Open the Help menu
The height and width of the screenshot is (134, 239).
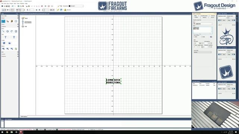coord(26,3)
